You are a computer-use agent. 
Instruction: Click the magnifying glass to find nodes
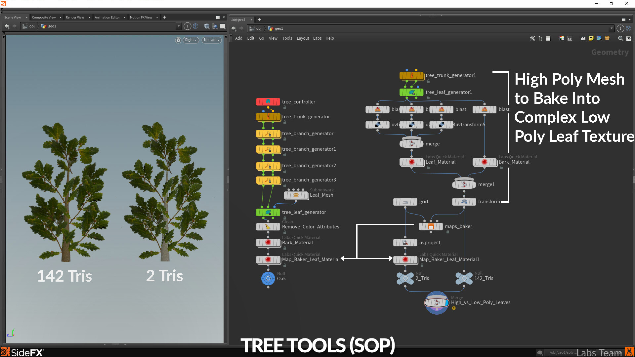point(620,38)
